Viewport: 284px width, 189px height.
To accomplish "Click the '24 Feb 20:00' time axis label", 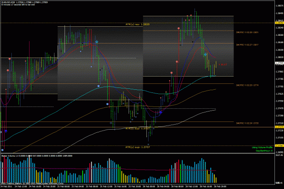I will click(49, 186).
